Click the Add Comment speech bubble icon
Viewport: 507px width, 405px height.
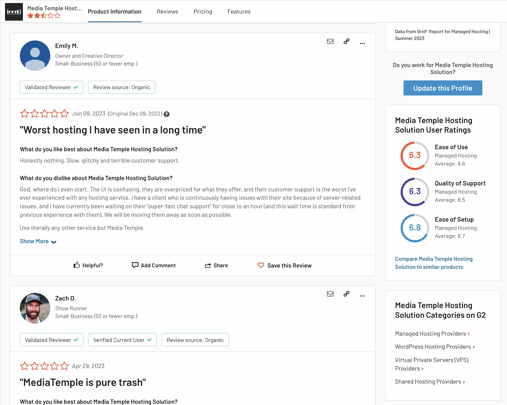click(135, 265)
